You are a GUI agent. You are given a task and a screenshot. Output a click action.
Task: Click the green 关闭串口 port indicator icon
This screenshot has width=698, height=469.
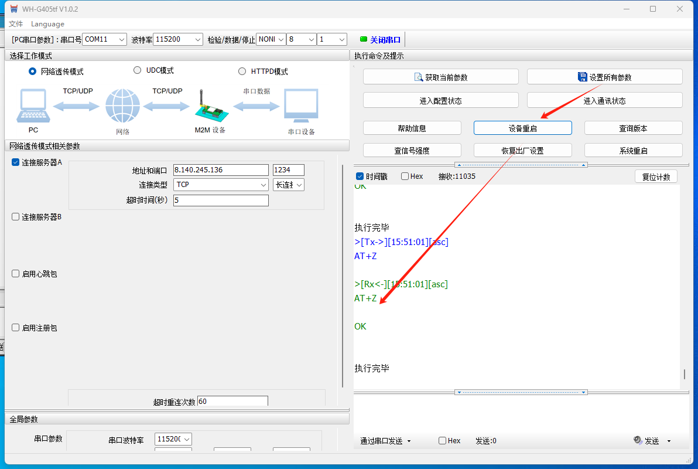click(364, 39)
